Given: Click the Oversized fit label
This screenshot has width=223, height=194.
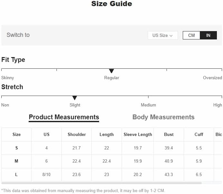Looking at the screenshot, I should [x=212, y=78].
